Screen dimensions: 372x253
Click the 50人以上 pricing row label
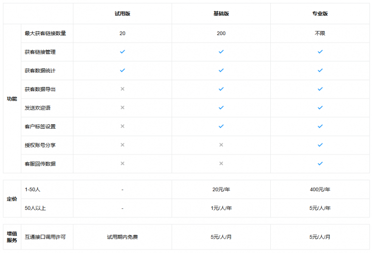click(x=35, y=208)
